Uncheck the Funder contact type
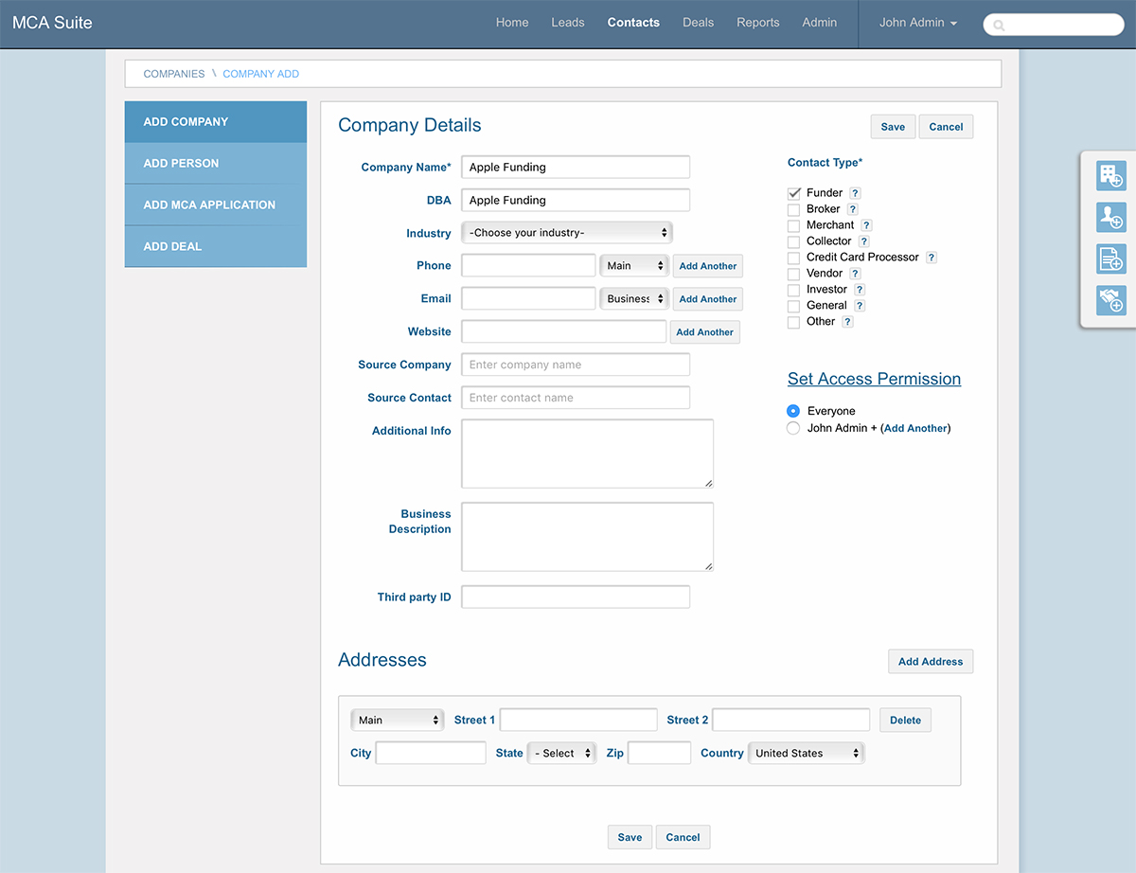Screen dimensions: 1136x873 pos(794,193)
